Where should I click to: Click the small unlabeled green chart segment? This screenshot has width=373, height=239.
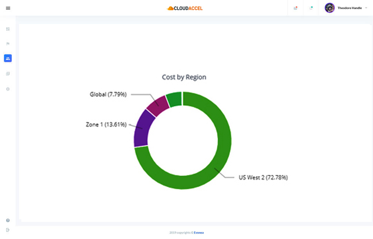(x=174, y=99)
